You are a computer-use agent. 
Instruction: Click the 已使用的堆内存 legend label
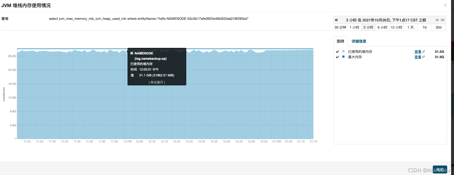pos(360,52)
